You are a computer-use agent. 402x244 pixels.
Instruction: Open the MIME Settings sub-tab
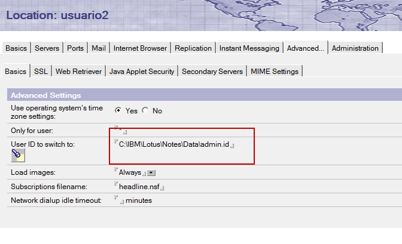275,72
